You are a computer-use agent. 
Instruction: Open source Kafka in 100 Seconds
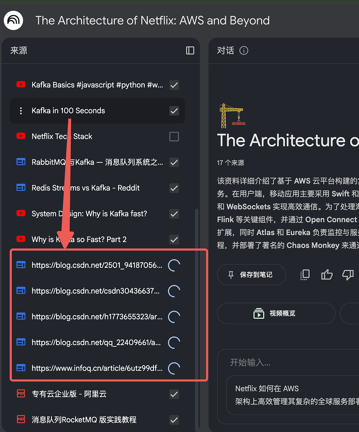68,111
